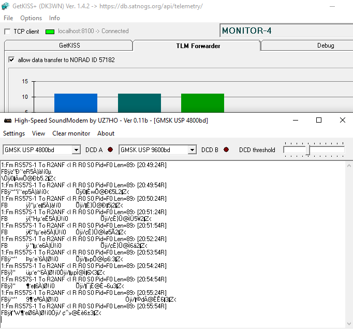Toggle the TCP client checkbox
The height and width of the screenshot is (329, 353).
(7, 32)
